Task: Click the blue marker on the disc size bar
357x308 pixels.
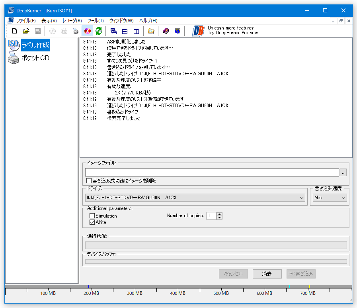Action: tap(89, 286)
